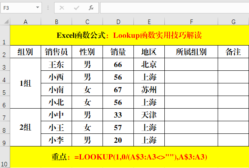Select row 6 header
The width and height of the screenshot is (249, 168).
coord(5,102)
